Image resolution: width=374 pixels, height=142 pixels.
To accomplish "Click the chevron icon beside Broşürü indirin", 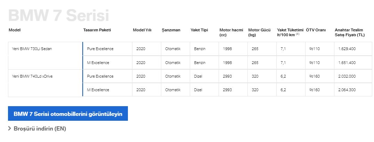I will click(9, 129).
